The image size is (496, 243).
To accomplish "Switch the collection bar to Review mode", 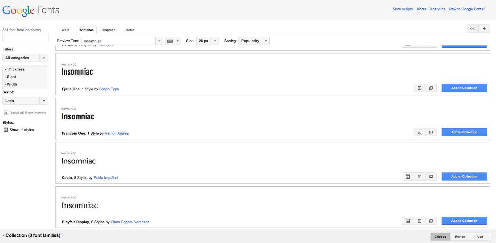I will 460,237.
